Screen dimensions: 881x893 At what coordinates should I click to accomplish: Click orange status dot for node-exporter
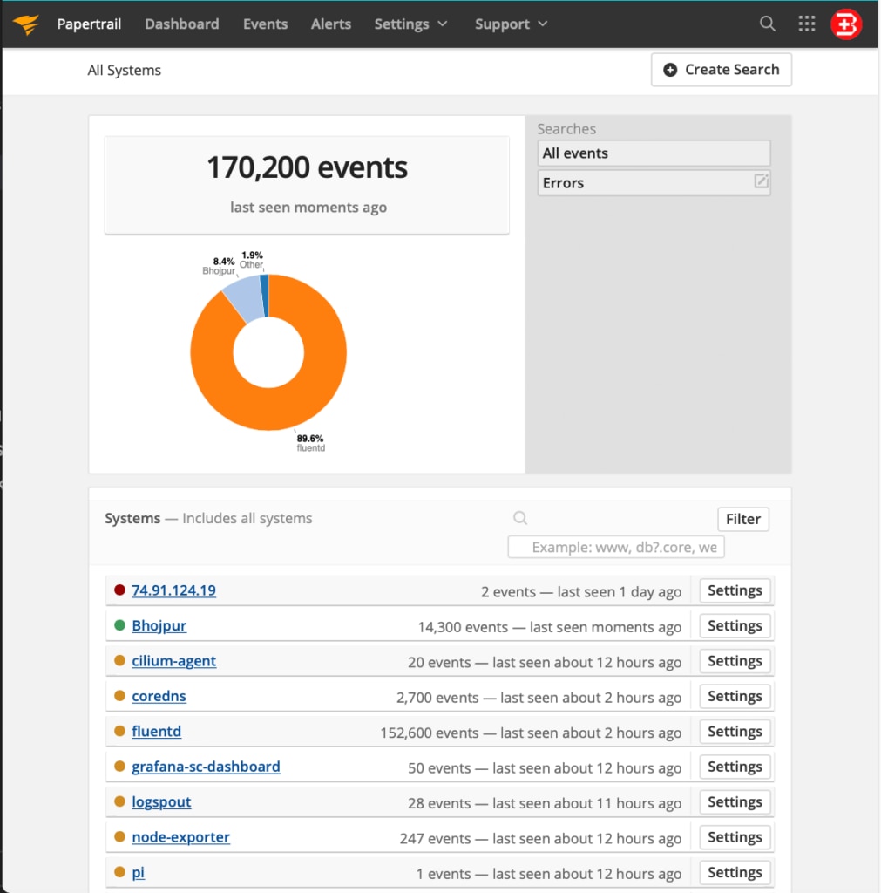119,837
